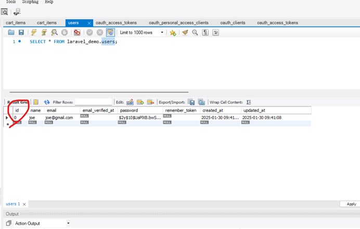Toggle autocommit mode
The height and width of the screenshot is (229, 360).
click(x=110, y=33)
